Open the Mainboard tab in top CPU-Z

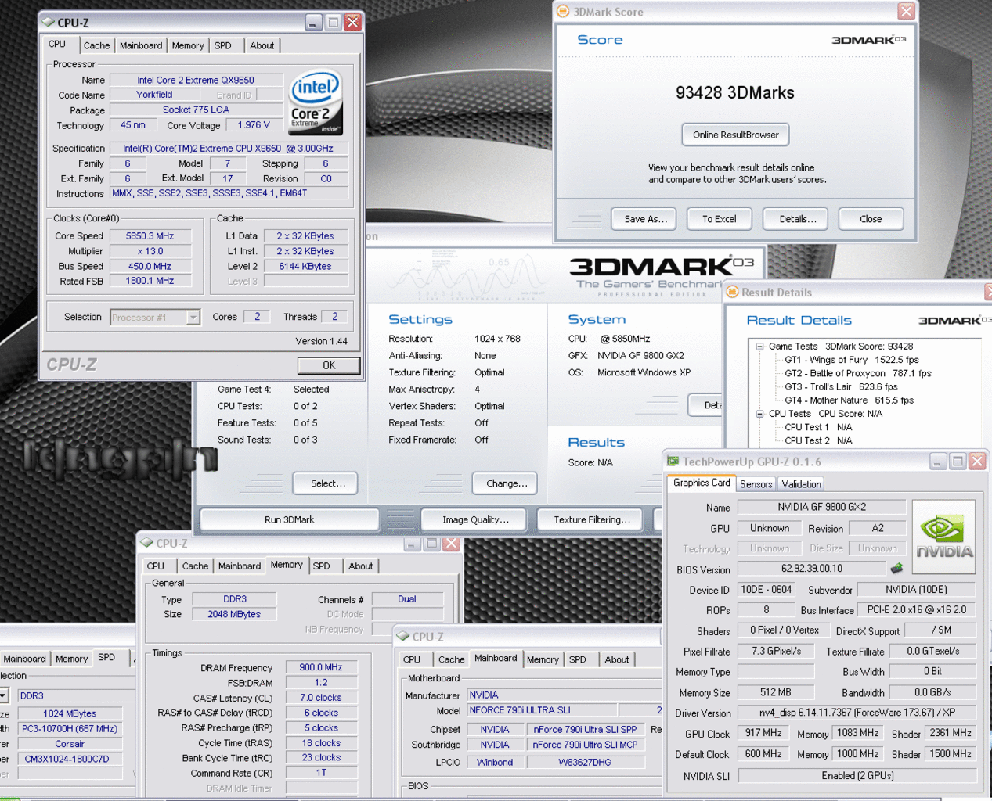(x=141, y=45)
